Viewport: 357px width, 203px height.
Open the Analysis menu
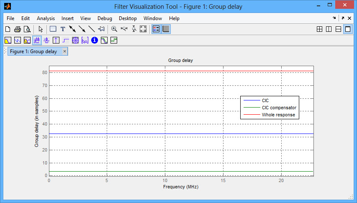[46, 18]
